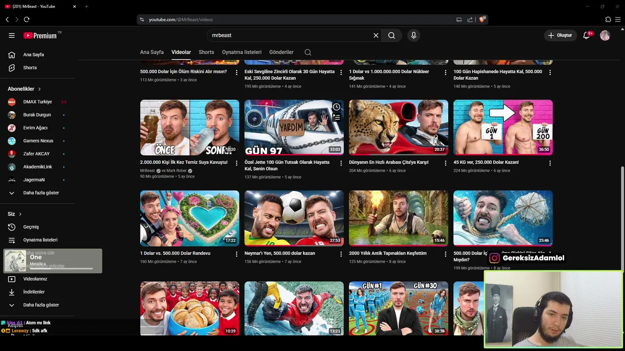Expand the Siz section chevron
Image resolution: width=625 pixels, height=351 pixels.
pos(20,214)
